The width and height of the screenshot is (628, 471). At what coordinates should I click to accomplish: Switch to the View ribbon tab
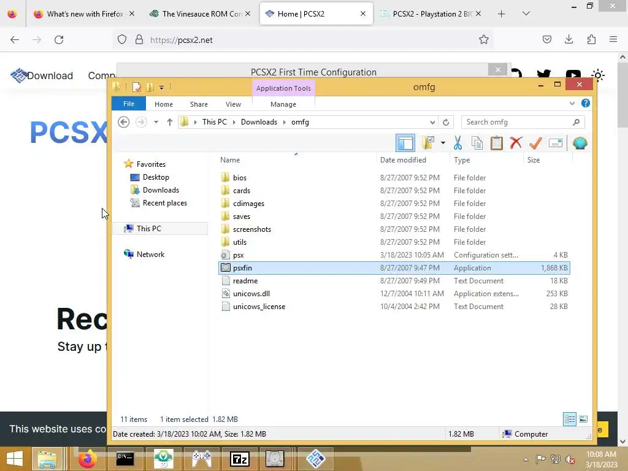233,104
